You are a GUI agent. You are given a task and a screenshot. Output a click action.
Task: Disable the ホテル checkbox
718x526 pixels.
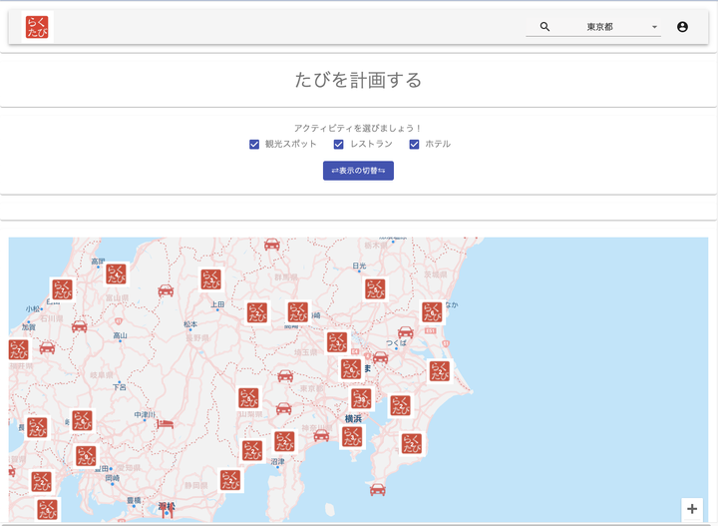pyautogui.click(x=414, y=145)
